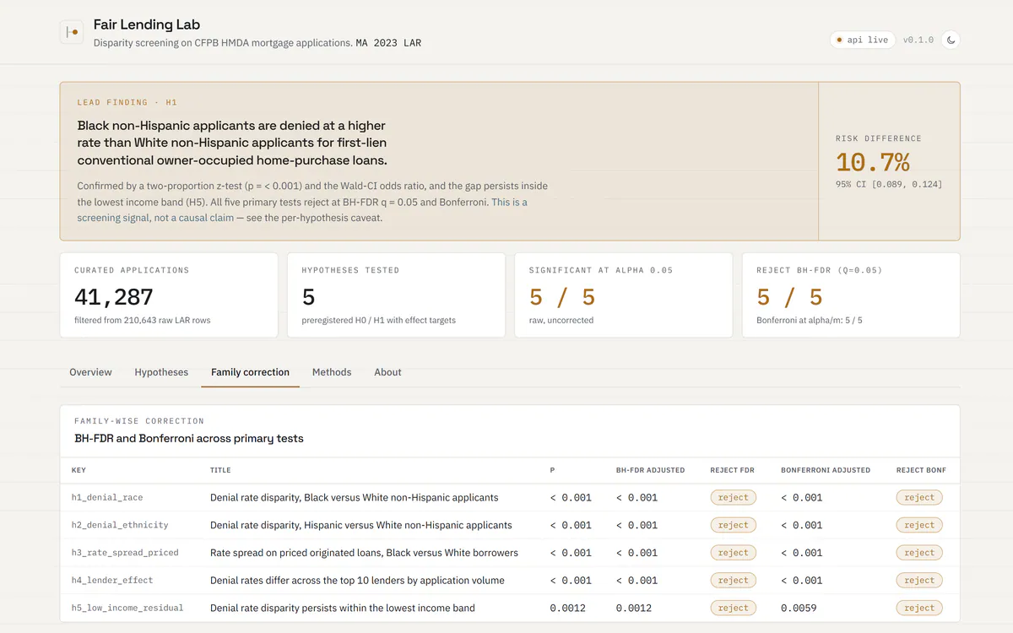
Task: Click 'BH-FDR and Bonferroni across primary tests' heading
Action: click(188, 438)
